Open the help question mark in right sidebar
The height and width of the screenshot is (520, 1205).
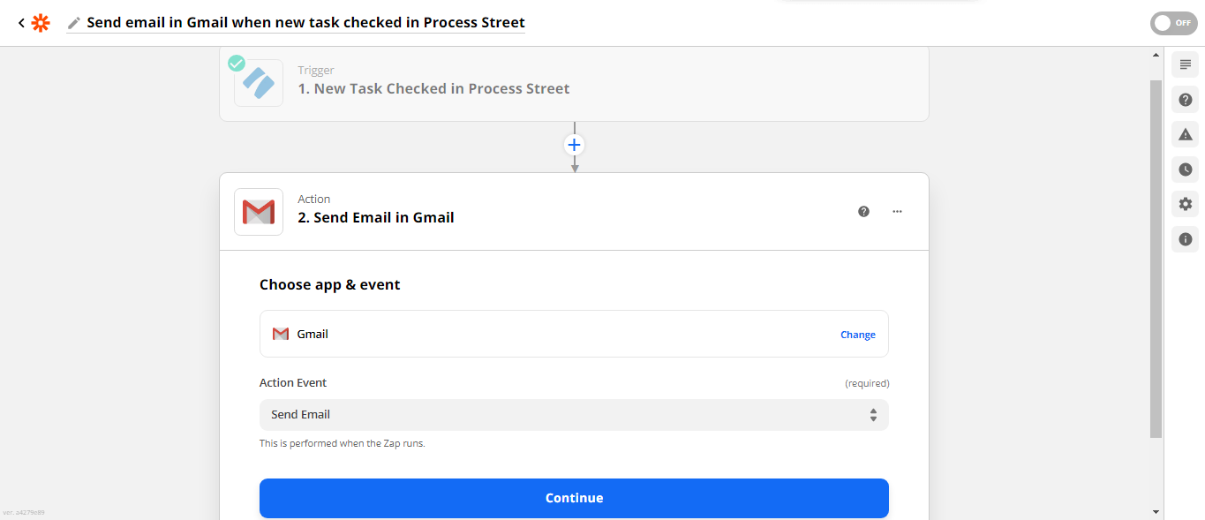[1185, 100]
